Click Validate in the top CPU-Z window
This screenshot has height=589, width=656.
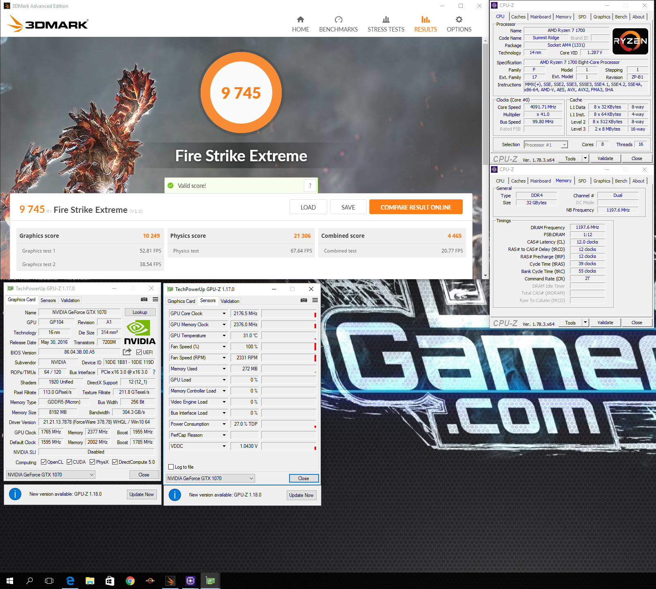pyautogui.click(x=605, y=158)
